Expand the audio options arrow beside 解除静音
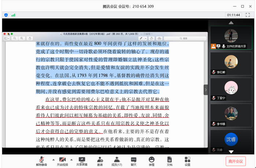The width and height of the screenshot is (256, 168). click(x=53, y=160)
